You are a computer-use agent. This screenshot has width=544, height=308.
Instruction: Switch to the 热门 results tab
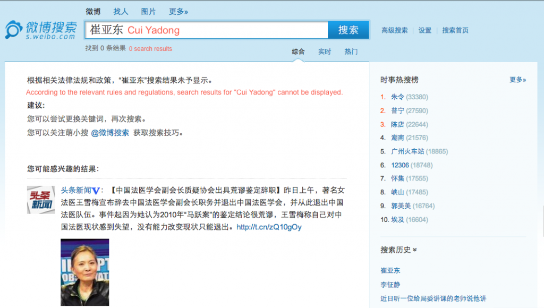pos(351,52)
